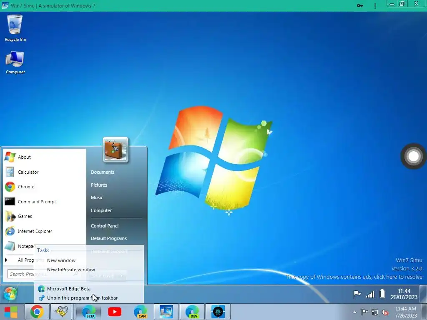This screenshot has width=427, height=320.
Task: Open Default Programs from the start menu
Action: coord(109,238)
